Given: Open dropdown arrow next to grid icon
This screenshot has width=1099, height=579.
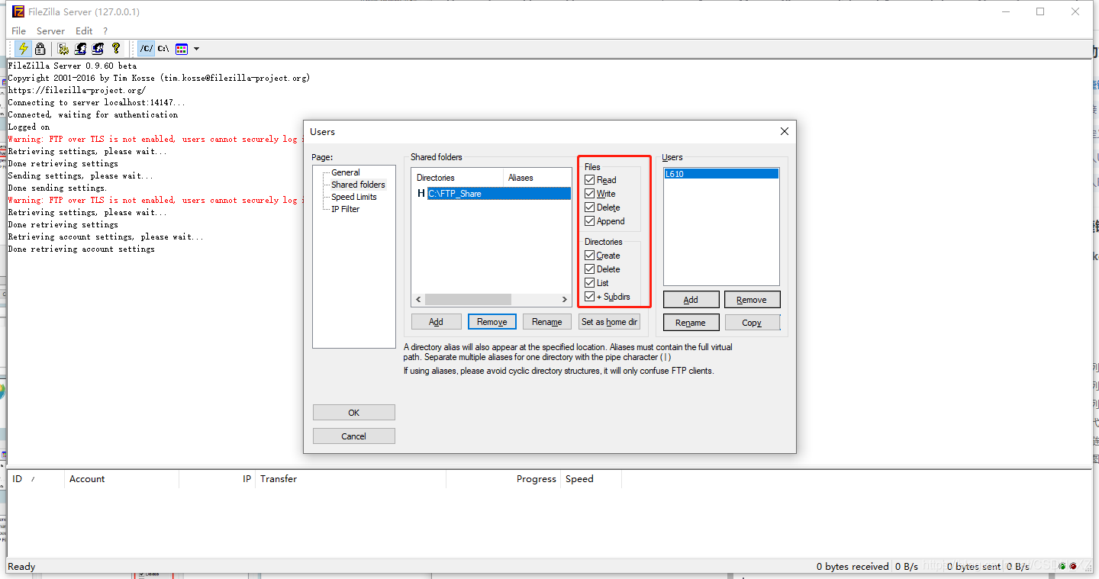Looking at the screenshot, I should 196,49.
